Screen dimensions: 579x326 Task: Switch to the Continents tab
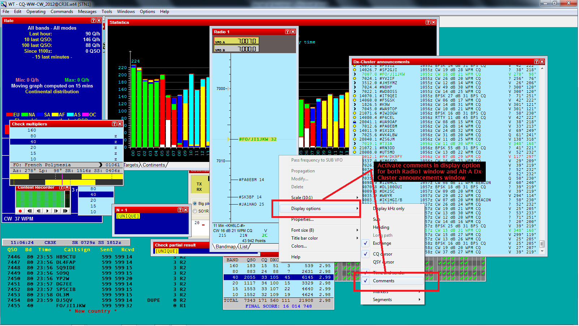tap(154, 165)
